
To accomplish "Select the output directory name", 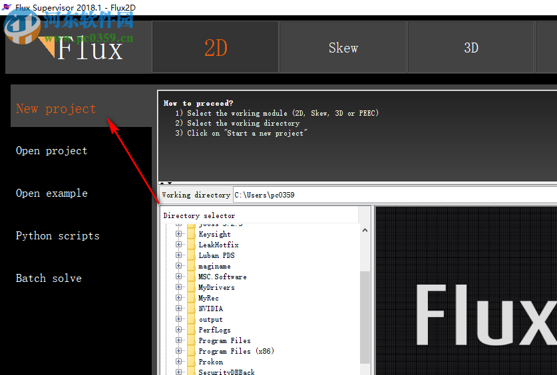I will tap(211, 320).
